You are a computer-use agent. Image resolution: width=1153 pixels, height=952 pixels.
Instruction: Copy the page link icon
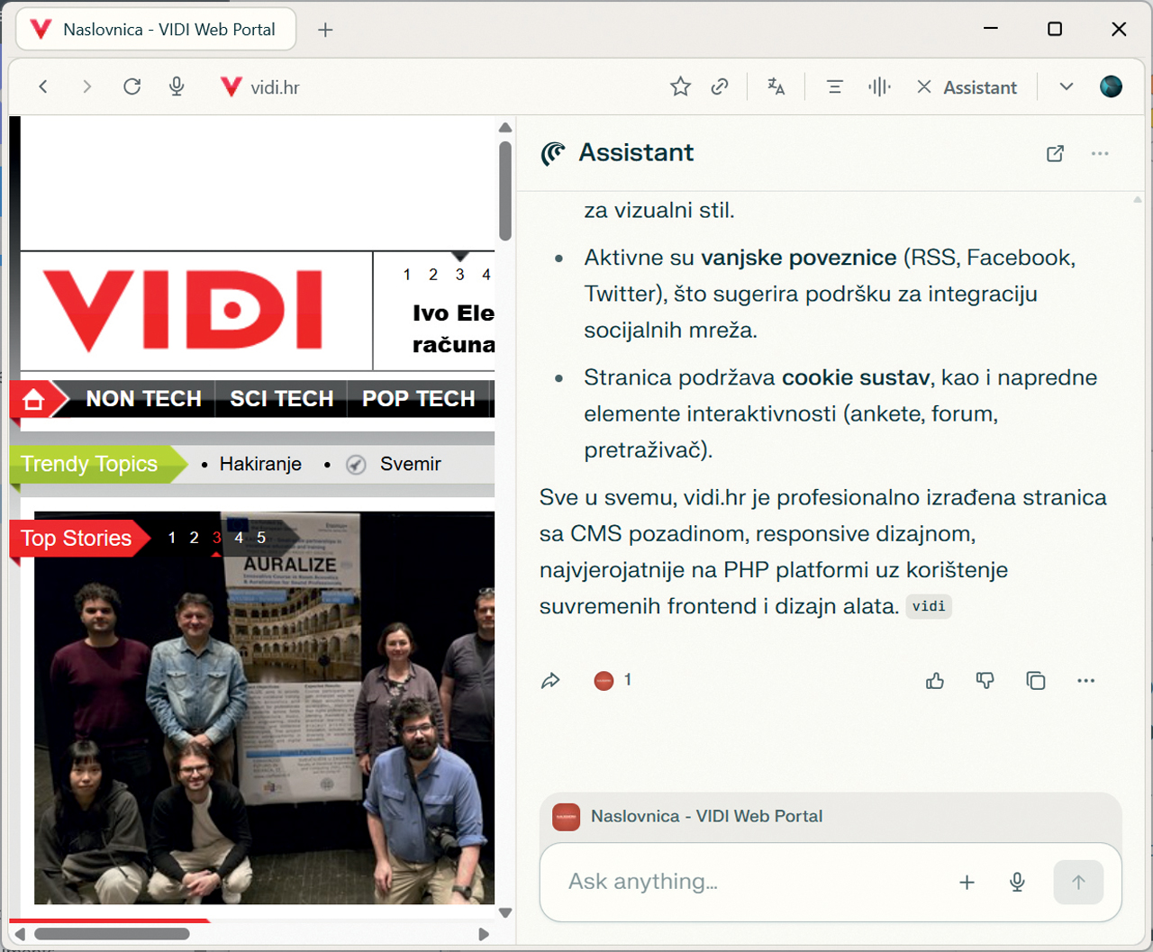click(x=720, y=86)
